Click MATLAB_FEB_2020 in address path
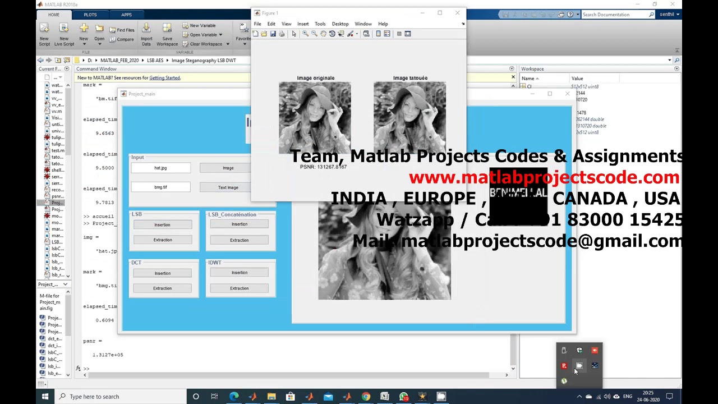Viewport: 718px width, 404px height. [x=119, y=60]
